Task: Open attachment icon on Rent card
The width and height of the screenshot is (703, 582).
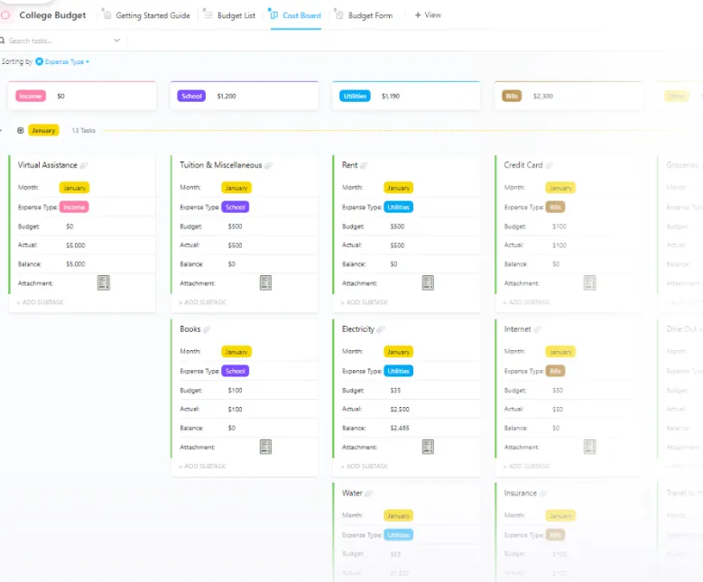Action: [x=428, y=283]
